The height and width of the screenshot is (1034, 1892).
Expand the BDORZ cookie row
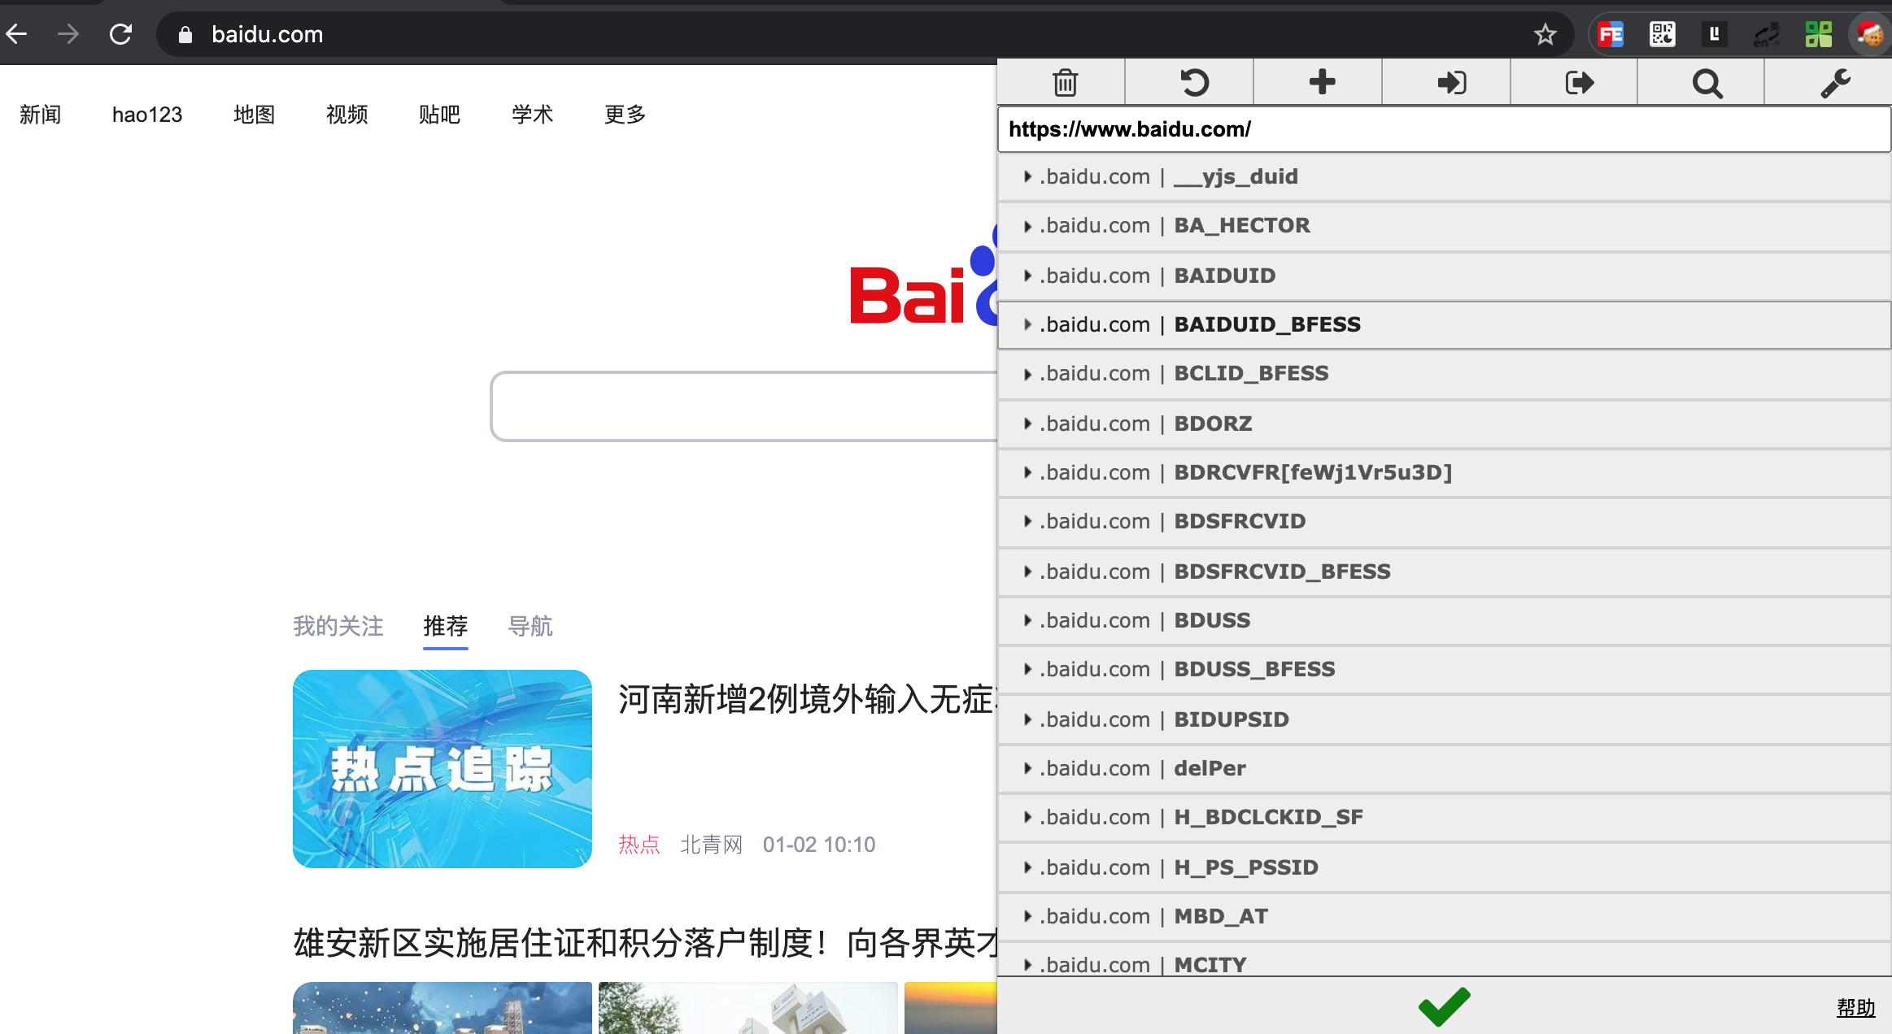click(1444, 424)
